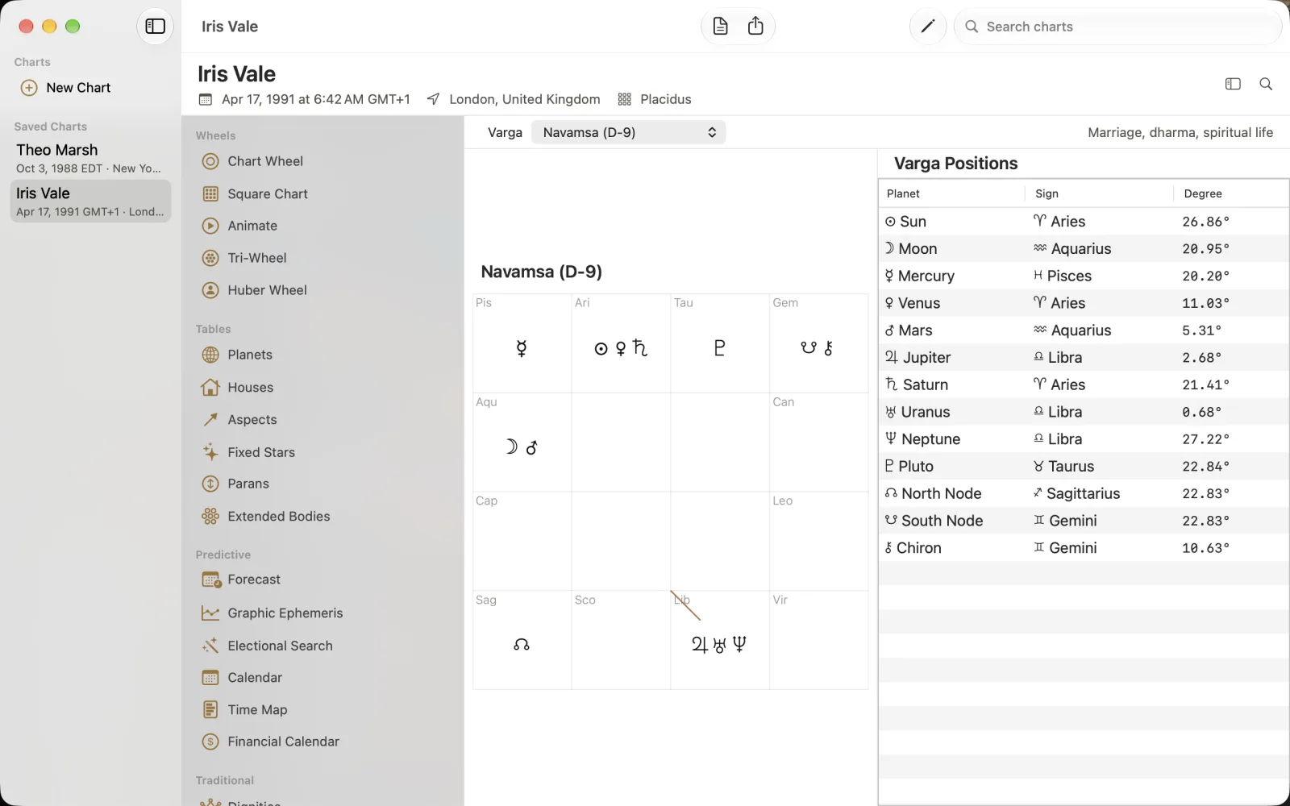Screen dimensions: 1290x806
Task: Click the Degree column header
Action: tap(1230, 193)
